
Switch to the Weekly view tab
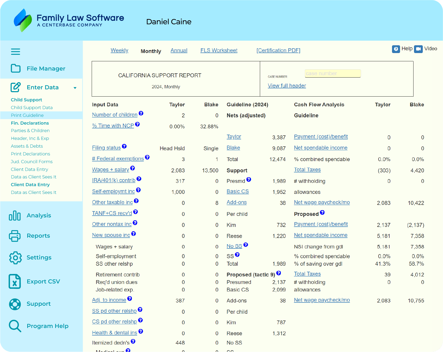pos(119,51)
